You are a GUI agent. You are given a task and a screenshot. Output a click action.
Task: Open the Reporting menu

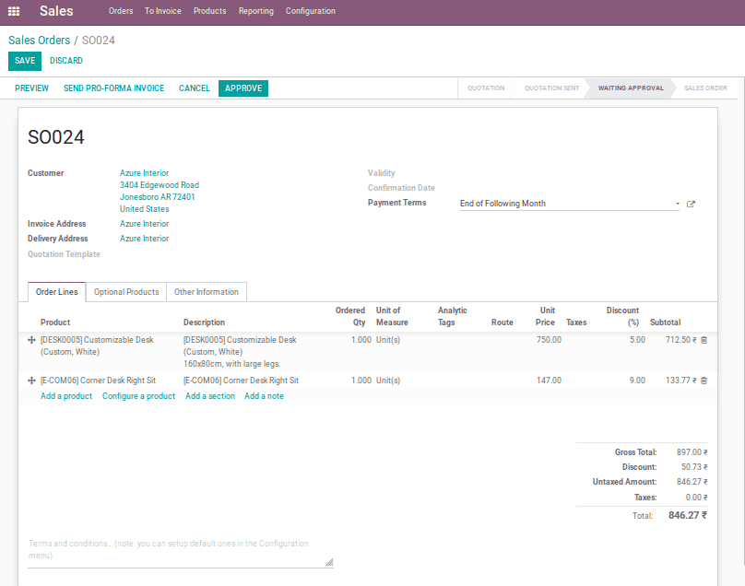256,11
